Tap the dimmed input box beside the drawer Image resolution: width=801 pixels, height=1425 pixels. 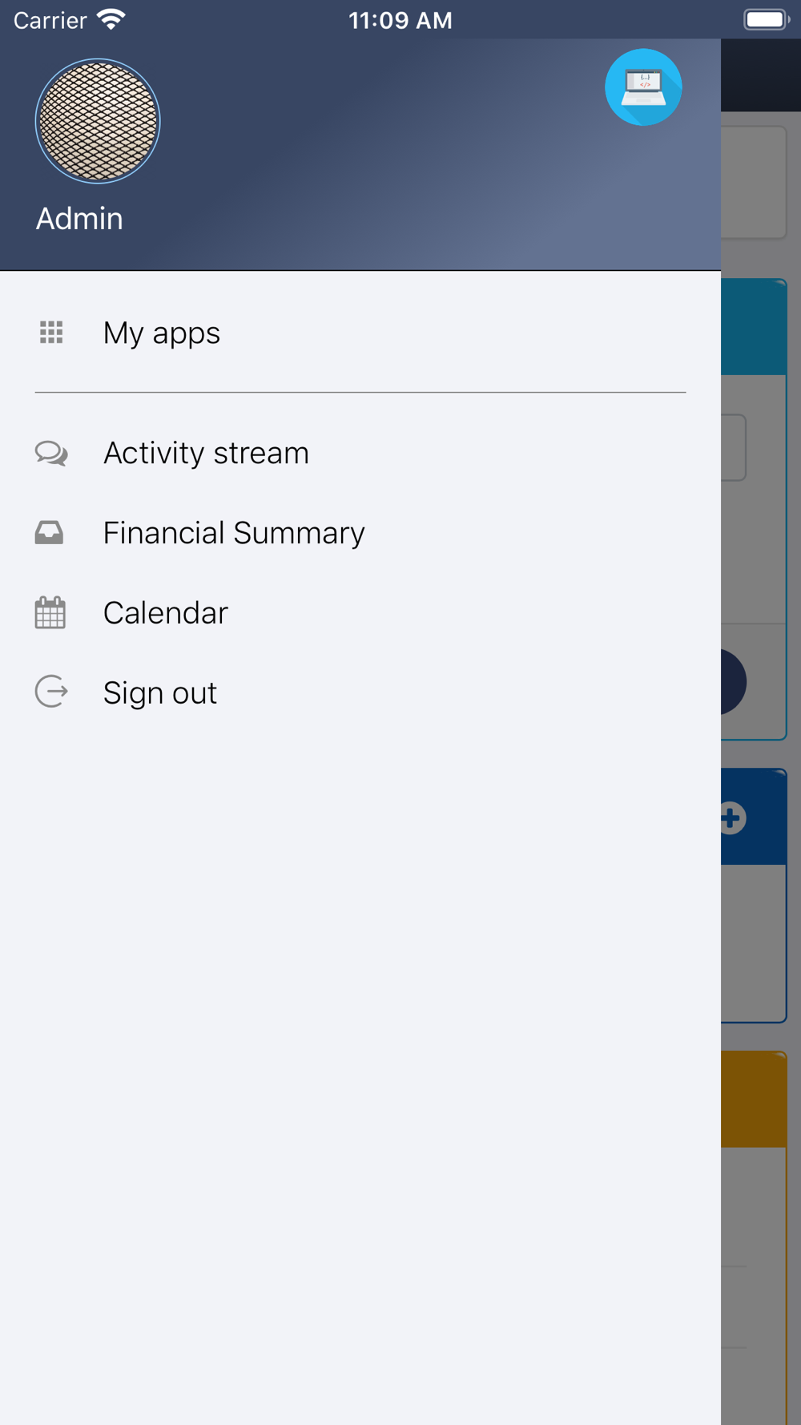click(734, 447)
